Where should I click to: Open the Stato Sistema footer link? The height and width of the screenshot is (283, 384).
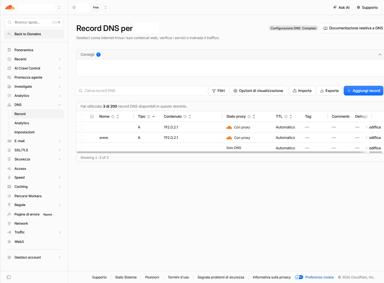pos(126,277)
